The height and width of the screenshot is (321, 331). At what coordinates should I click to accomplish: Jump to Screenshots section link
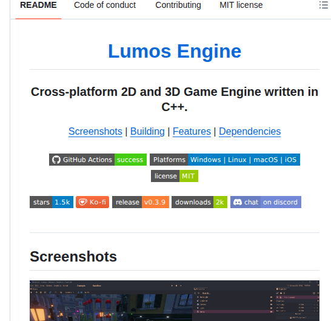pos(95,132)
